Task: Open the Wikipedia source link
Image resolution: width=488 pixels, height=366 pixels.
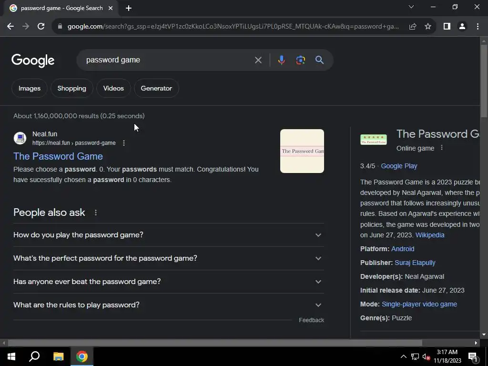Action: (x=430, y=235)
